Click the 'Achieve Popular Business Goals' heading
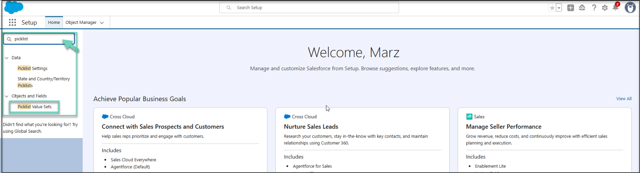 (140, 99)
